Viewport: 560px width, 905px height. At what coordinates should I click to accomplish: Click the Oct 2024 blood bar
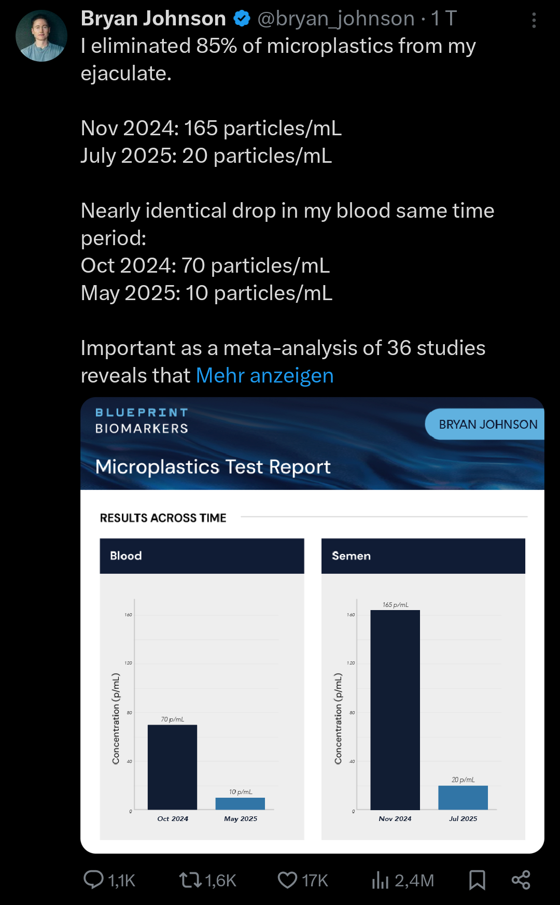172,767
